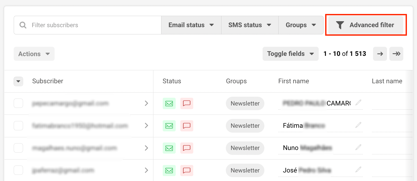Click the green email status icon in first row

point(169,103)
